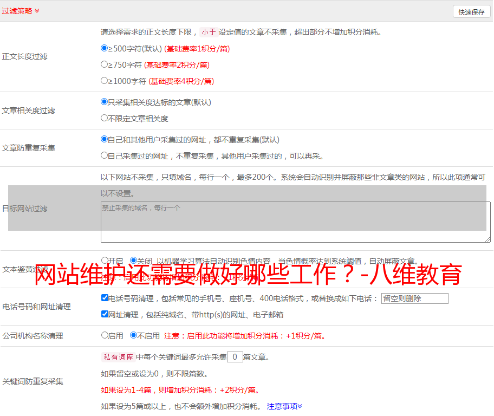Toggle 网址清理 checkbox

click(x=105, y=314)
